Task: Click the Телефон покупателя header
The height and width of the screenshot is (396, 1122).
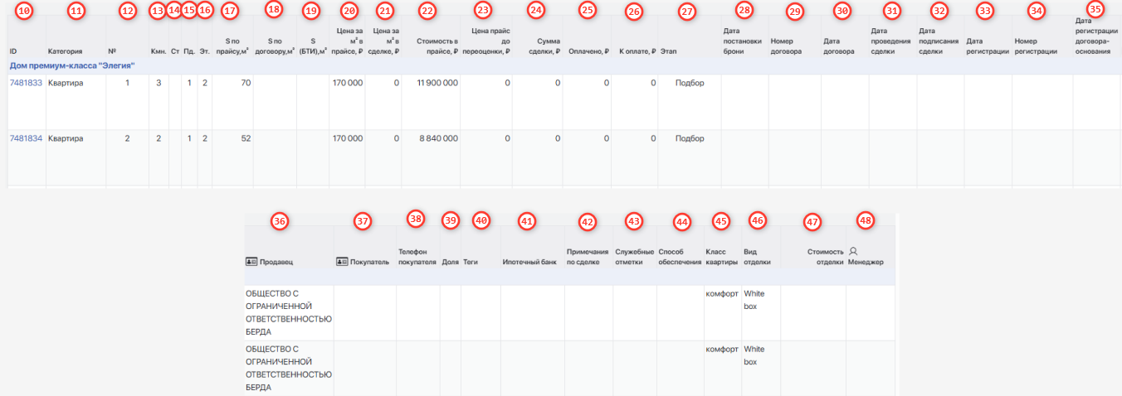Action: pyautogui.click(x=417, y=256)
